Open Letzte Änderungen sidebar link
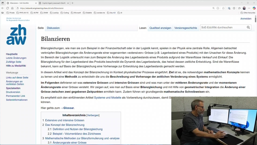 point(16,58)
